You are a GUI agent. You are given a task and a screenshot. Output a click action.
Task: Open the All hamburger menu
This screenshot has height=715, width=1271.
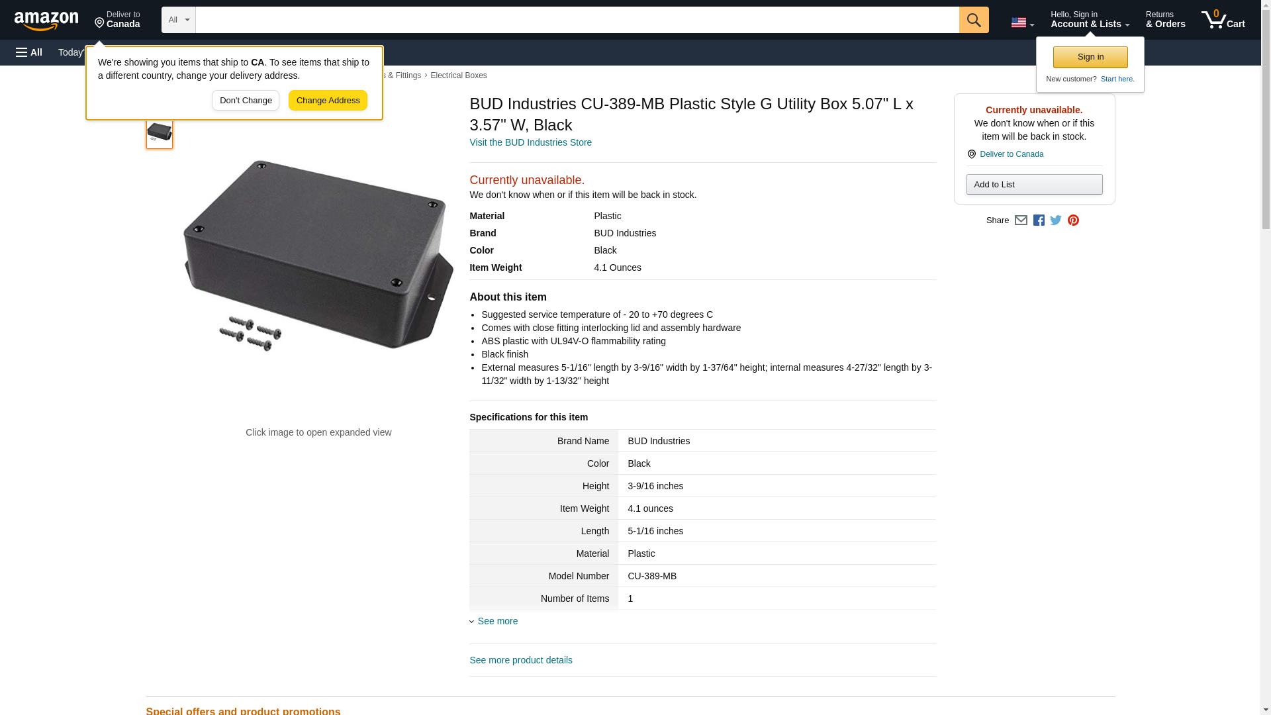(x=29, y=52)
